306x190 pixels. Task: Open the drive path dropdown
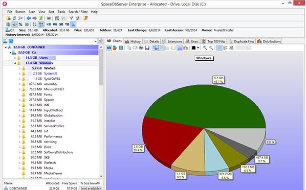coord(95,41)
